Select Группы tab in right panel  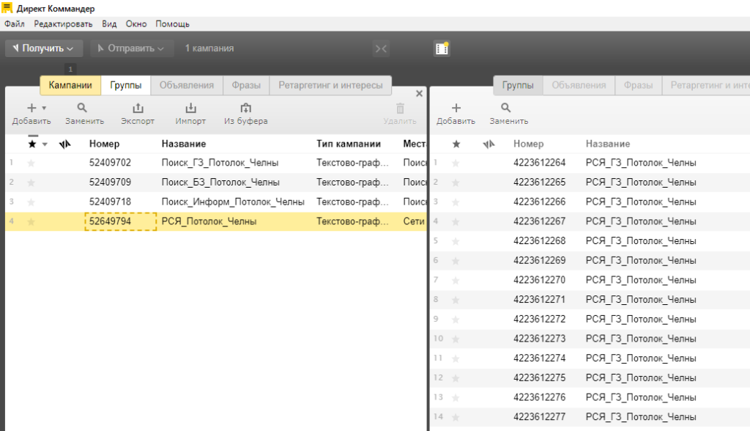click(x=518, y=85)
